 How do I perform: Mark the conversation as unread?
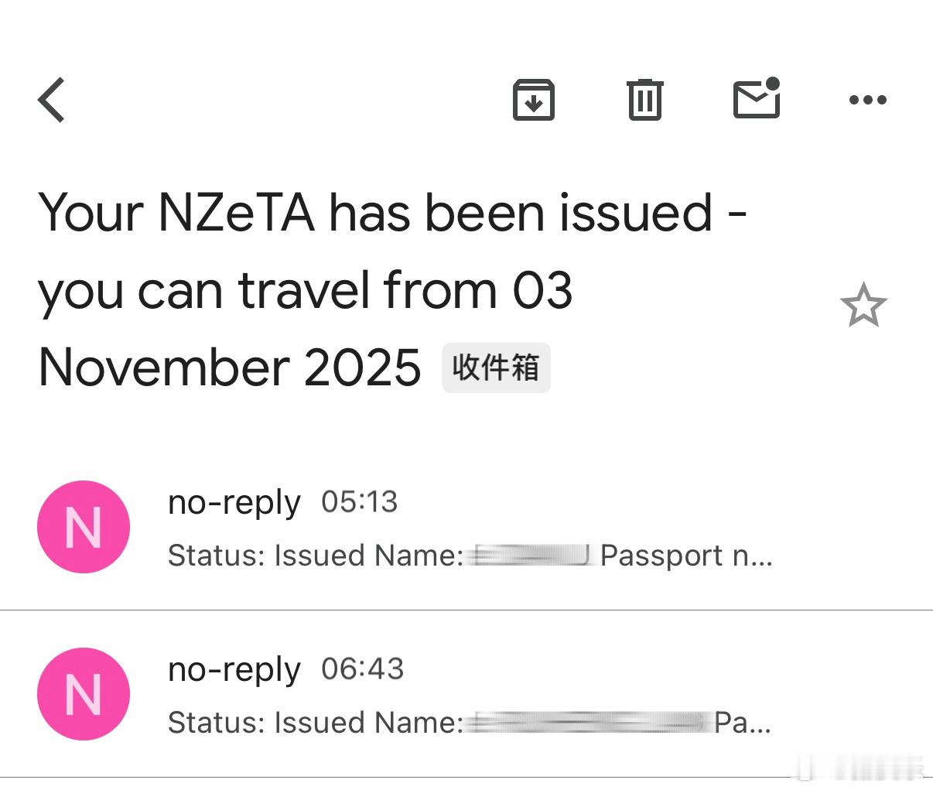756,99
